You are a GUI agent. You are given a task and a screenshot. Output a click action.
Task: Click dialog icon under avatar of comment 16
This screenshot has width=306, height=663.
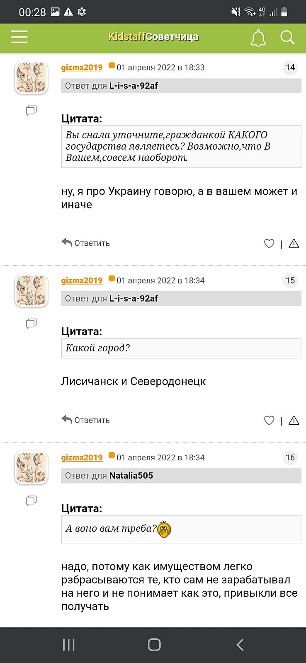coord(31,501)
